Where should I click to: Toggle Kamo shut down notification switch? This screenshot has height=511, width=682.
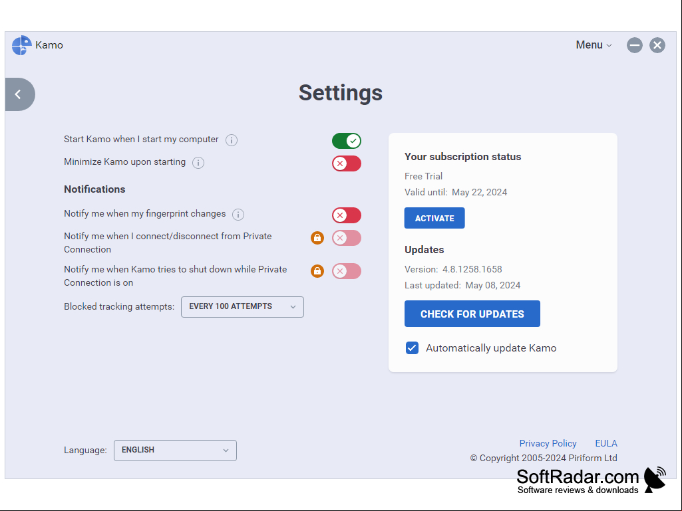point(347,271)
